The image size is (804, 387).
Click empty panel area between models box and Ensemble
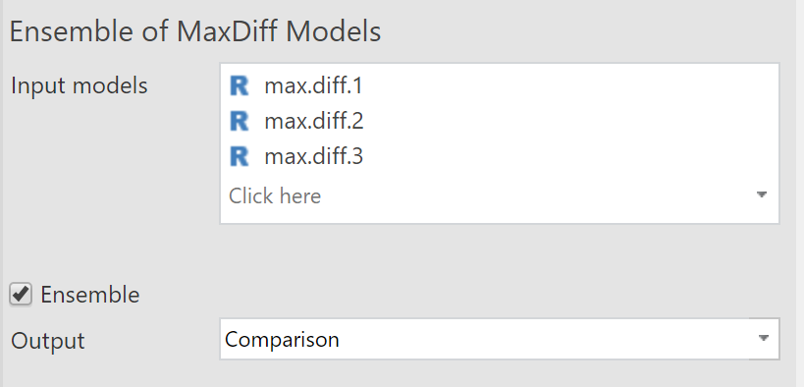click(x=400, y=251)
